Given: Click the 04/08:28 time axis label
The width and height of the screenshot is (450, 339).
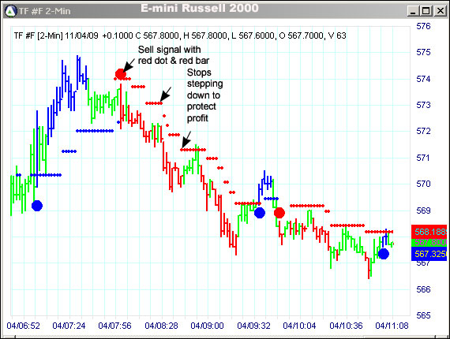Looking at the screenshot, I should [161, 326].
